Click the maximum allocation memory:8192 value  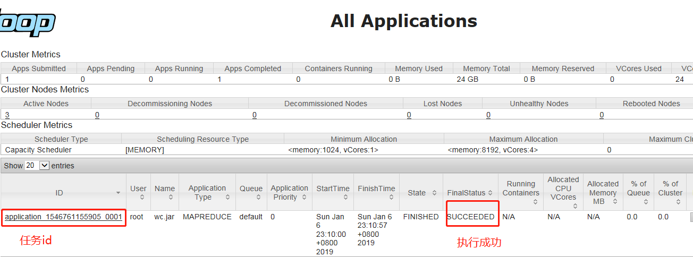point(493,150)
